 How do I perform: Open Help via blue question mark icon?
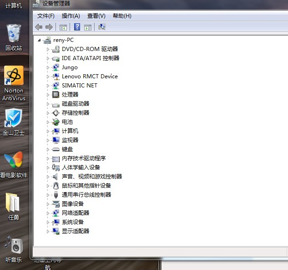tap(77, 27)
